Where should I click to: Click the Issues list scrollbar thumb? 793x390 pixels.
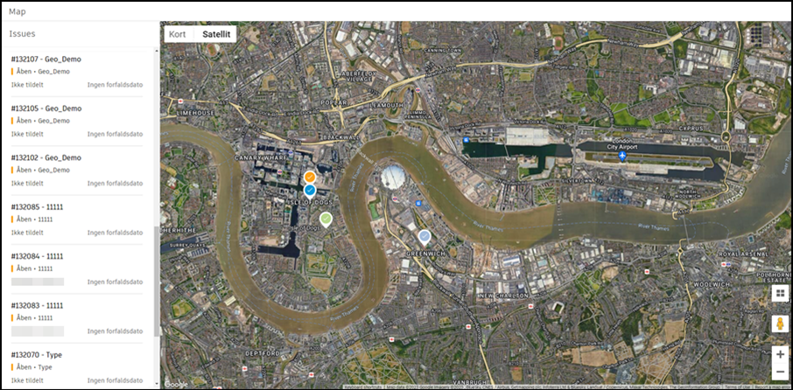(x=157, y=281)
